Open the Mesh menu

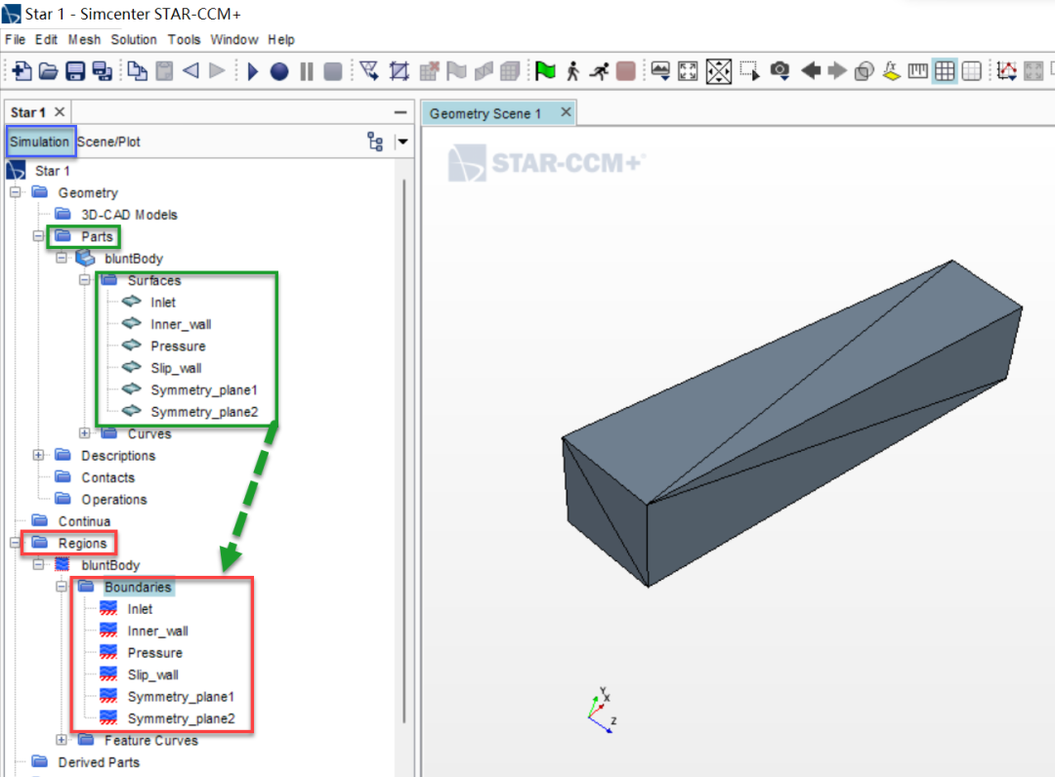pos(84,40)
